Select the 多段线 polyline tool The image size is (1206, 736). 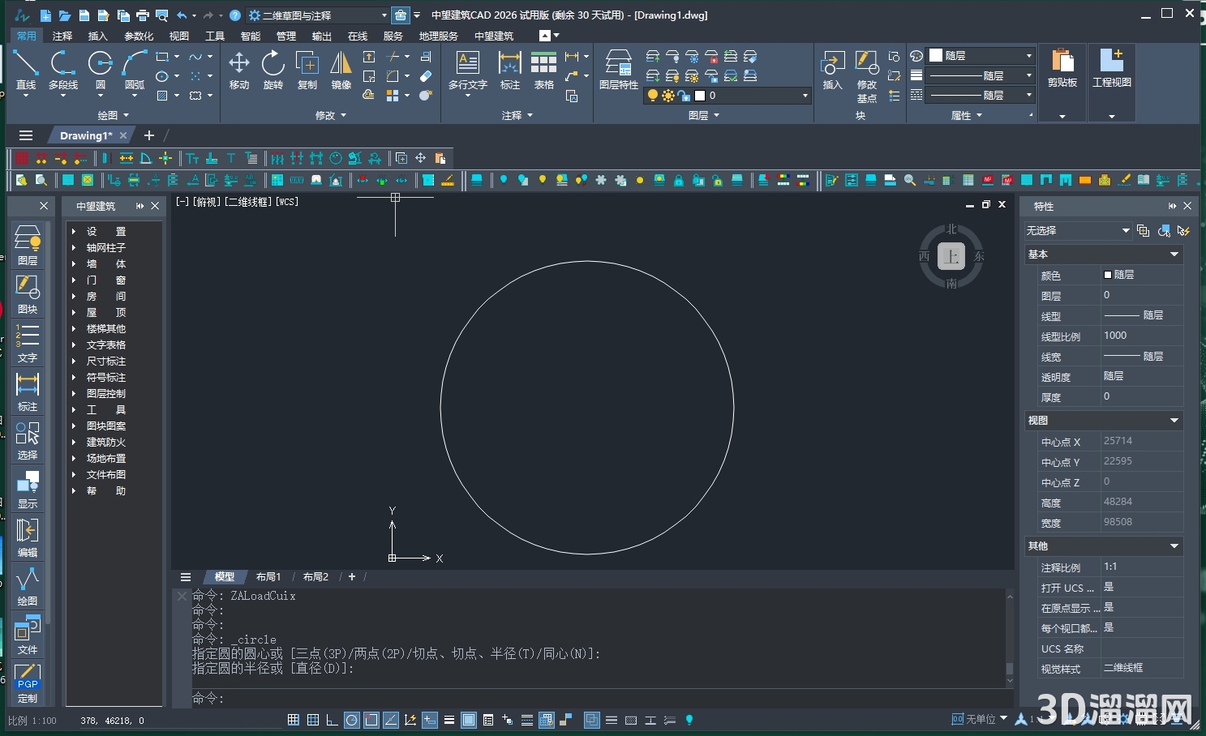tap(63, 70)
